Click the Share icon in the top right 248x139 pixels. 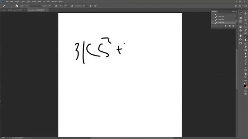246,6
